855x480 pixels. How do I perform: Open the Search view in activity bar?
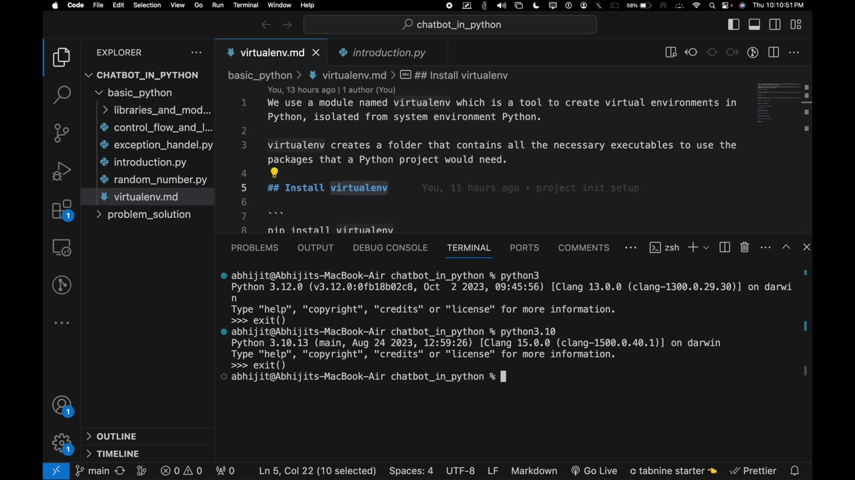point(61,95)
